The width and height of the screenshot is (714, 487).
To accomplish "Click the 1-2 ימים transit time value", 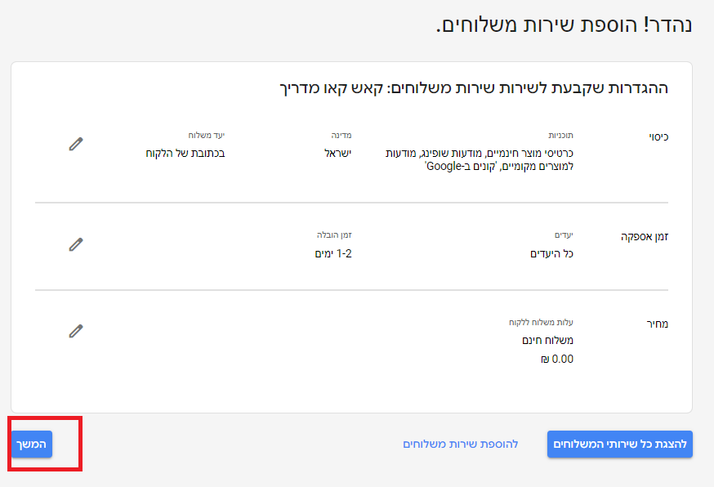I will click(333, 254).
